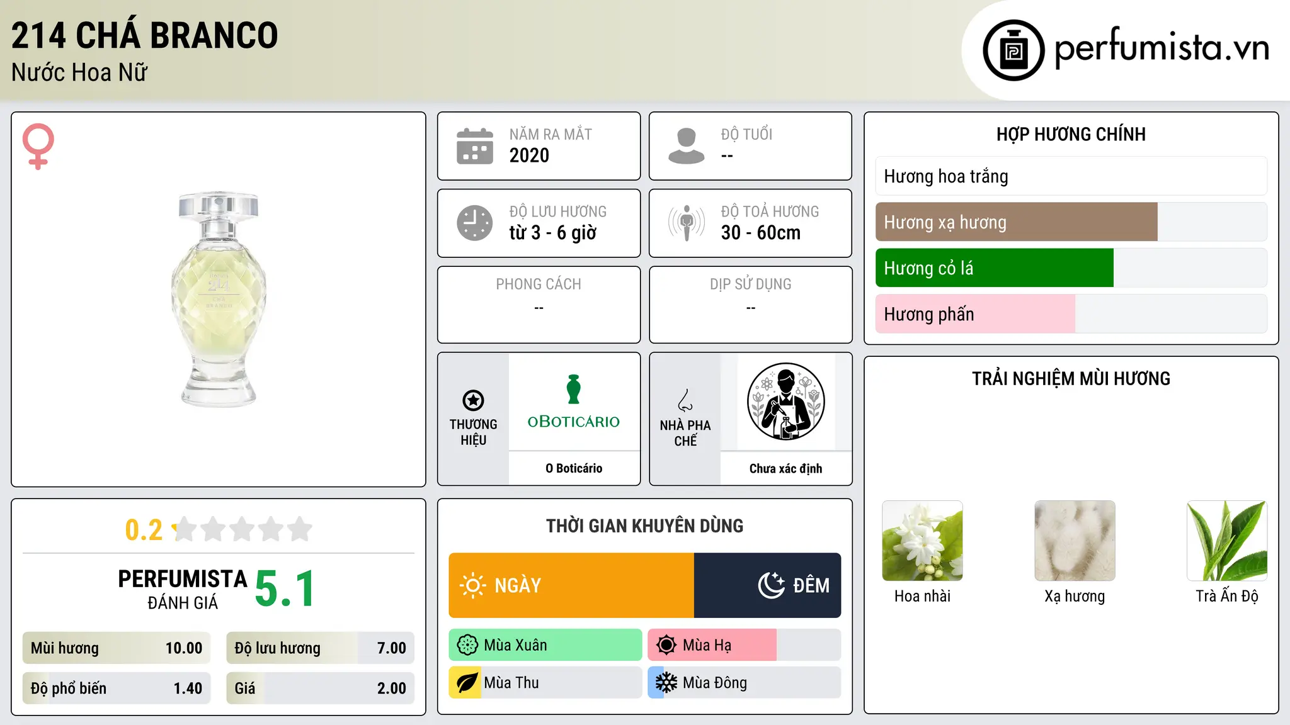
Task: Click the Dịp sử dụng card
Action: tap(750, 305)
